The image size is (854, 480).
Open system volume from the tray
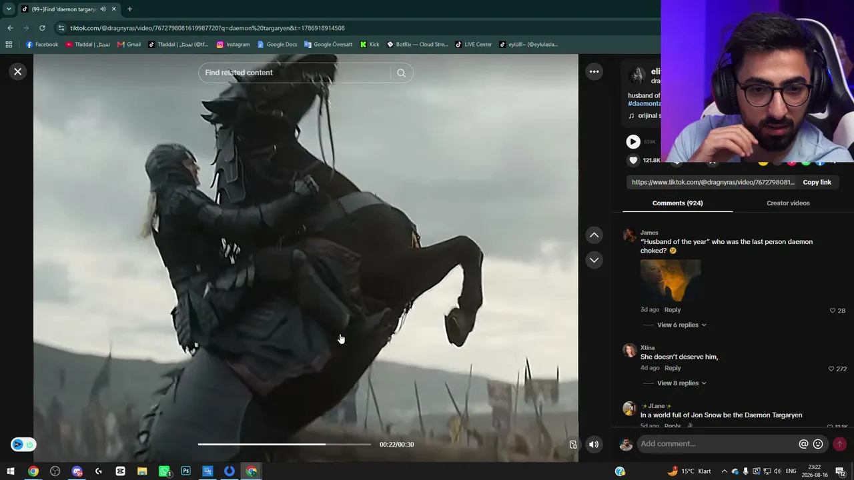pos(777,471)
